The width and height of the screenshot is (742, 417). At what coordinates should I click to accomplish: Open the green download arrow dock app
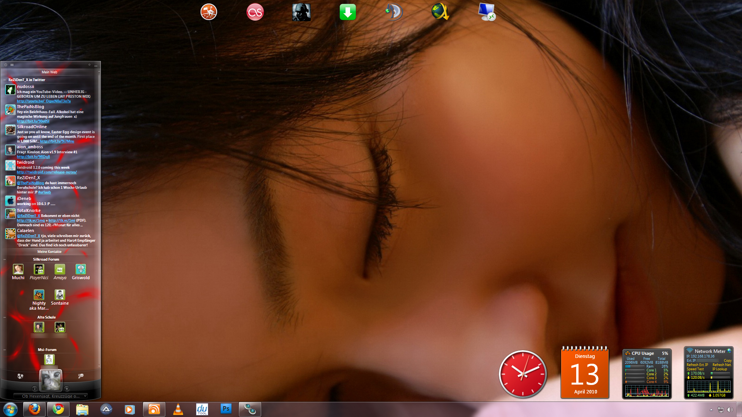coord(347,12)
